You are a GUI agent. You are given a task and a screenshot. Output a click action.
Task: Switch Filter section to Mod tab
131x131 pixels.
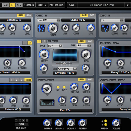point(90,41)
